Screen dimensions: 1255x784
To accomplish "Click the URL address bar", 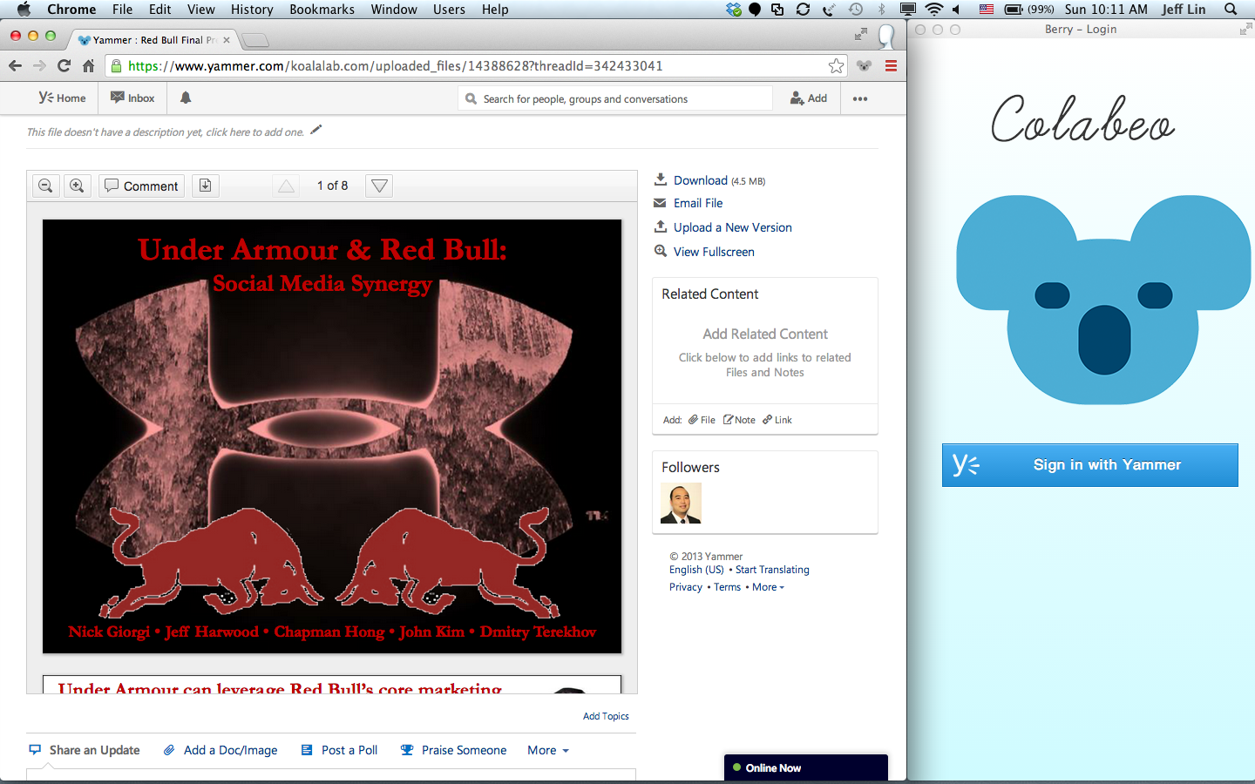I will 475,65.
